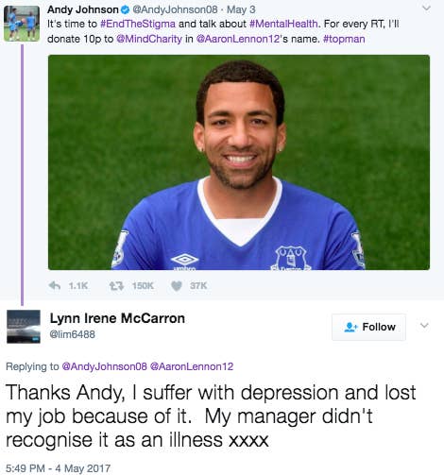This screenshot has height=475, width=444.
Task: Click the Lynn Irene McCarron display name
Action: coord(117,318)
